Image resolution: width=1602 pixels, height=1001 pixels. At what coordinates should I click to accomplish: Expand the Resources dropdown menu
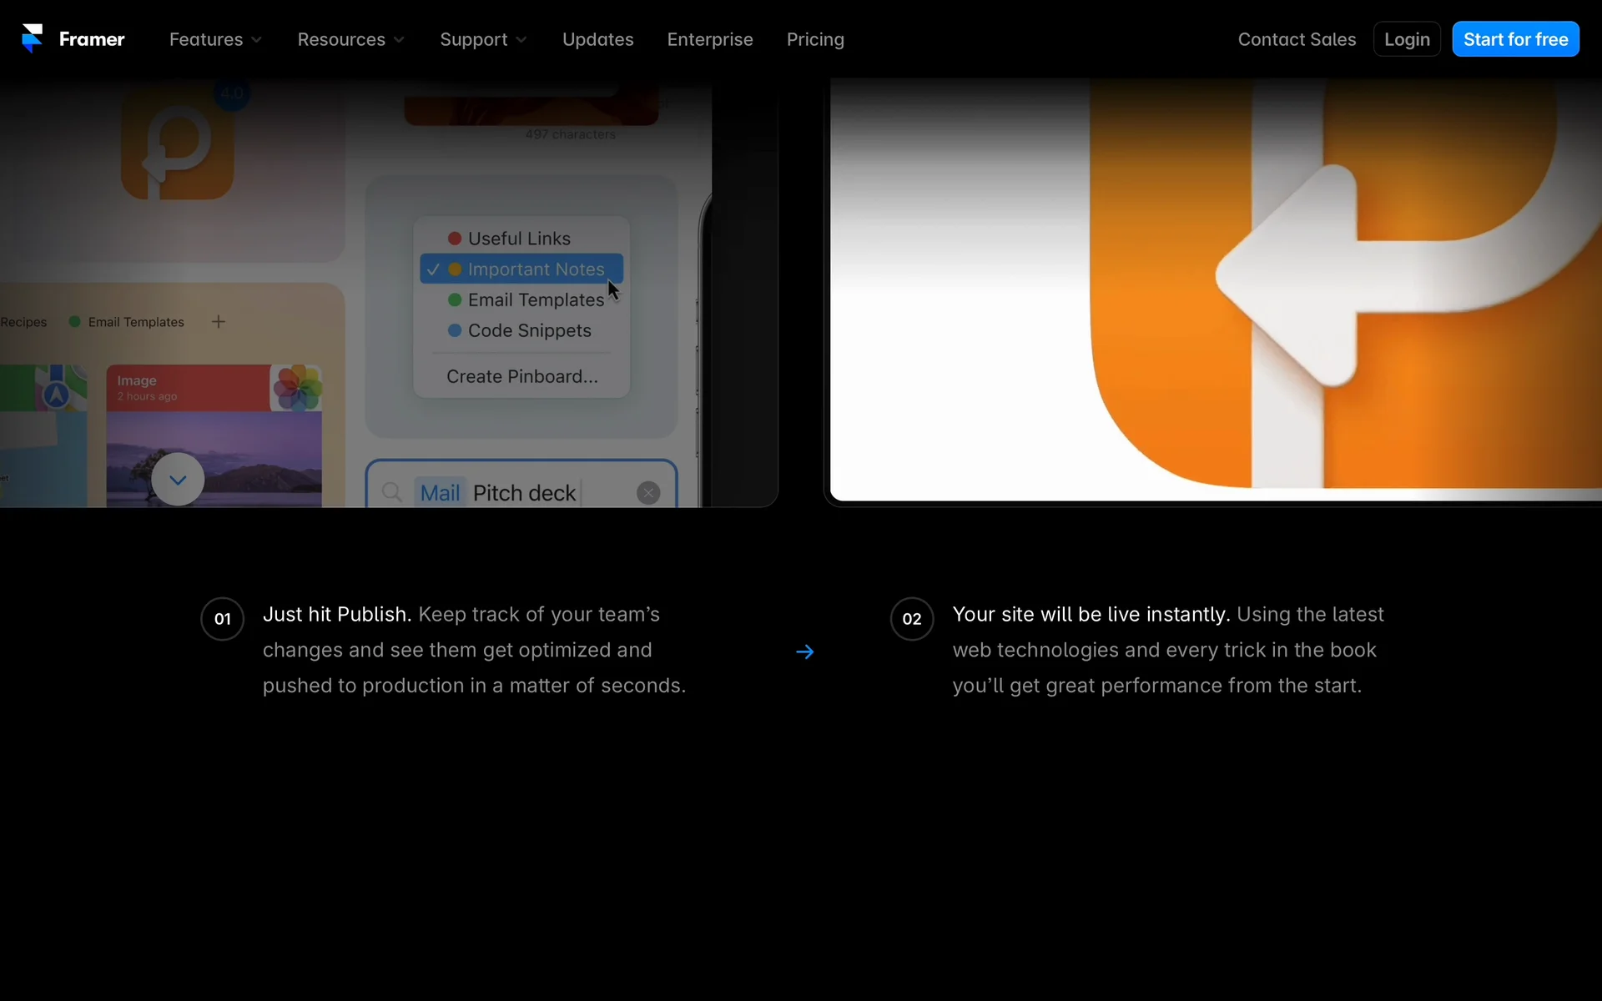tap(350, 39)
